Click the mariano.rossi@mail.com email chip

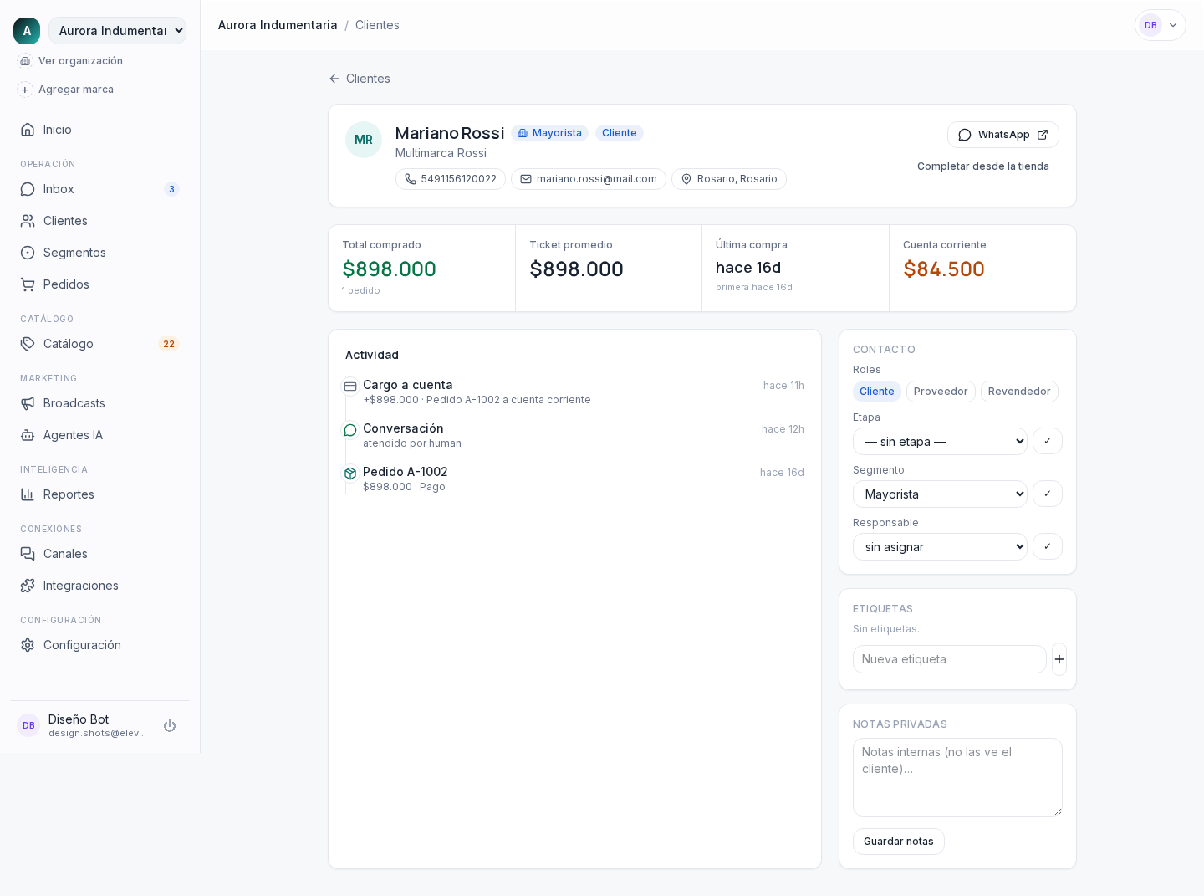pyautogui.click(x=589, y=179)
